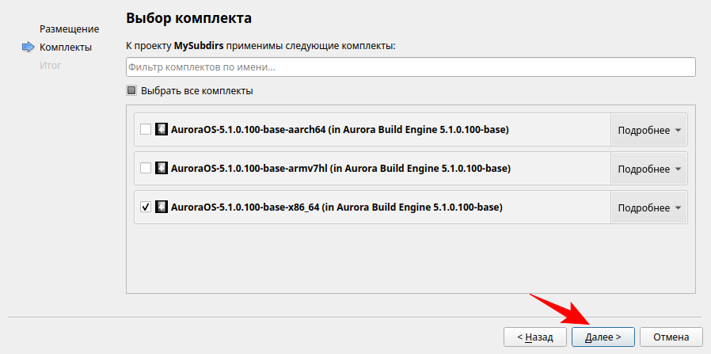Open Подробнее dropdown for armv7hl kit
This screenshot has height=354, width=711.
point(648,169)
